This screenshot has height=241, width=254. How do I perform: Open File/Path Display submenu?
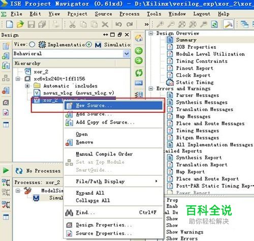coord(113,182)
